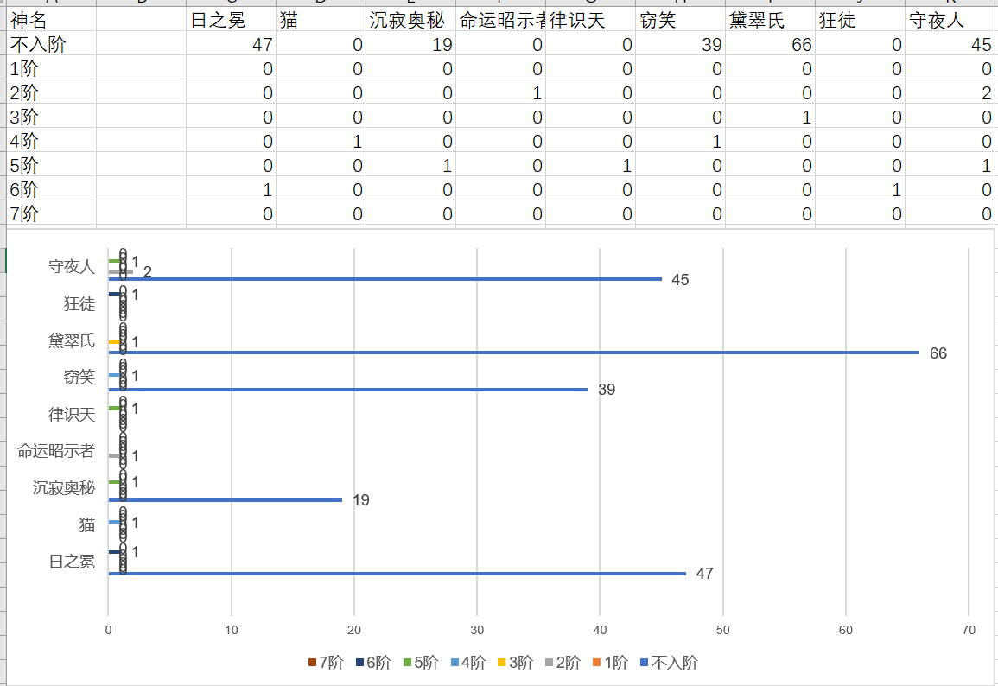Select the 不入阶 legend entry

click(667, 663)
